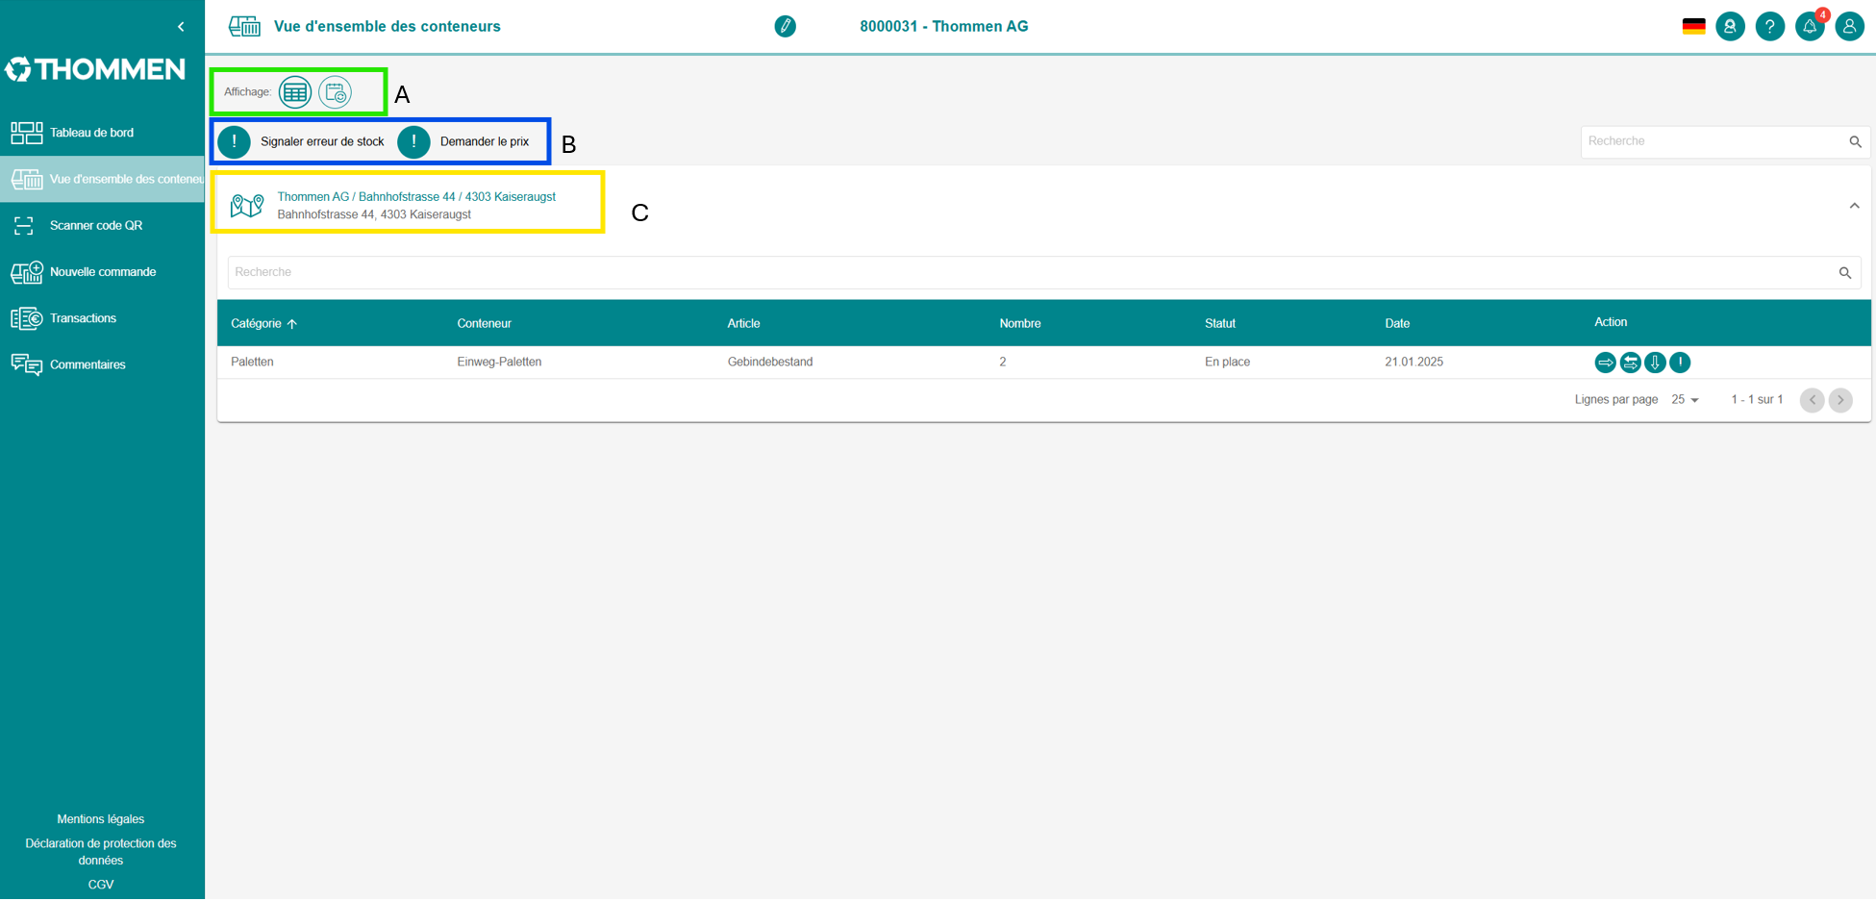Click the right-arrow action icon for Paletten
The width and height of the screenshot is (1876, 901).
[x=1605, y=363]
